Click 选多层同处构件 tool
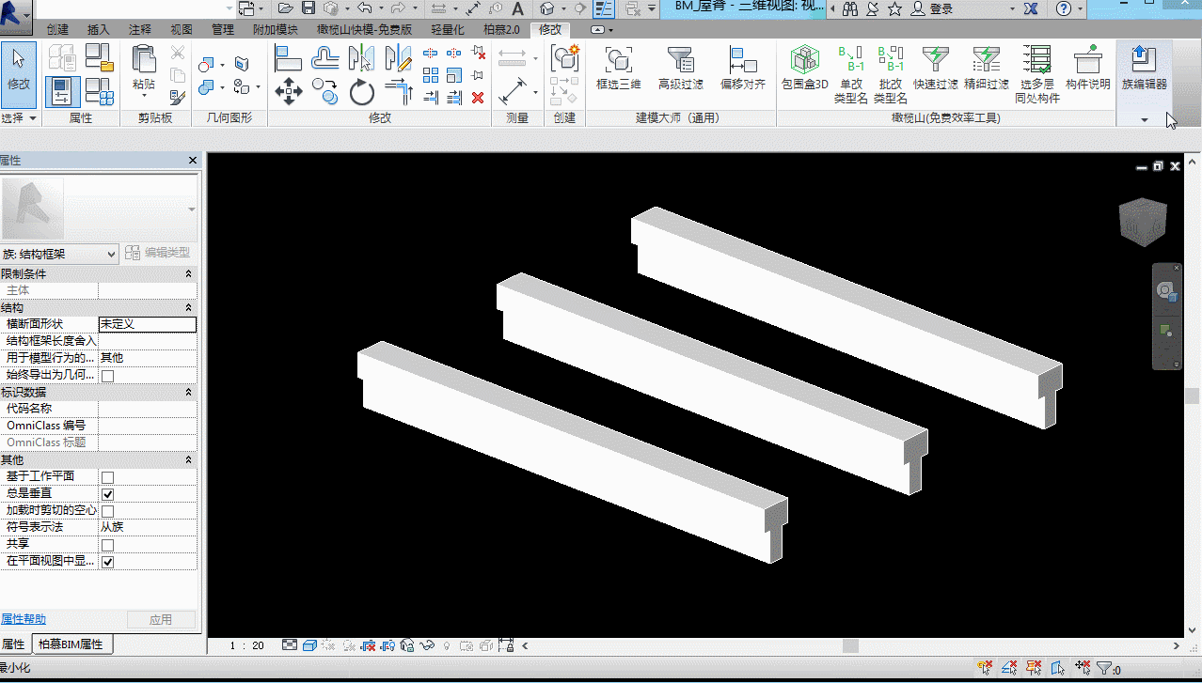The width and height of the screenshot is (1202, 683). coord(1037,74)
